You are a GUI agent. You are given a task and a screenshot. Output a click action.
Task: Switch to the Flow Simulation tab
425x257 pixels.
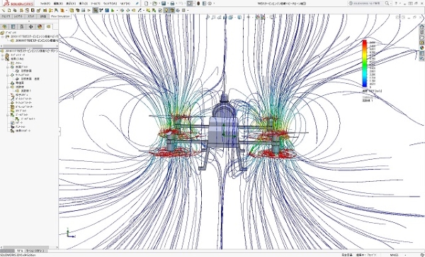pos(60,16)
